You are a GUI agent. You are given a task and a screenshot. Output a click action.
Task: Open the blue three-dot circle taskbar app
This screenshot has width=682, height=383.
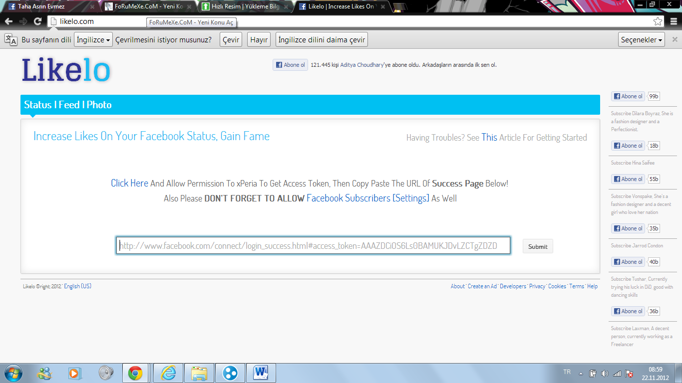coord(230,373)
